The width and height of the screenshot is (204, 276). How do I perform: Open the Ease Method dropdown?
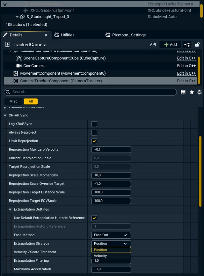tap(111, 235)
